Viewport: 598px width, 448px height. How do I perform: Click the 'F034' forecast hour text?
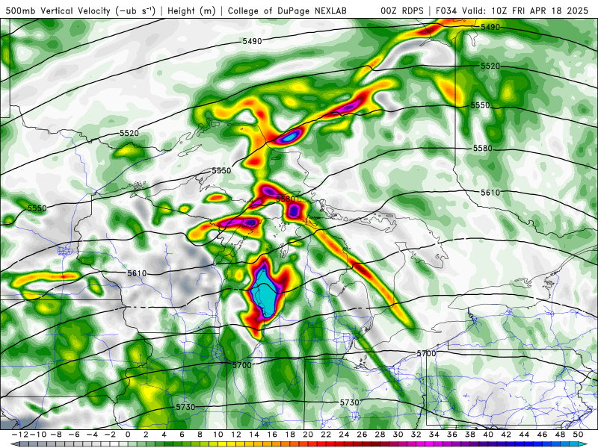(446, 10)
